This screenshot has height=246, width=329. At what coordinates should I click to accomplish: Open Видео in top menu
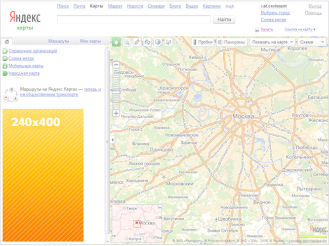(x=192, y=6)
